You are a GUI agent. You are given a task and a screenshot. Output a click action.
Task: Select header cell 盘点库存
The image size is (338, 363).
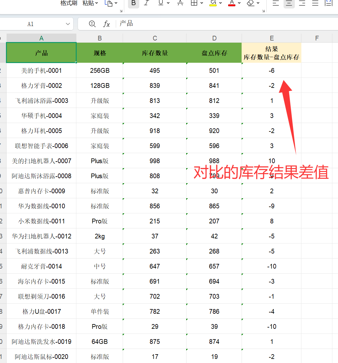[x=214, y=53]
